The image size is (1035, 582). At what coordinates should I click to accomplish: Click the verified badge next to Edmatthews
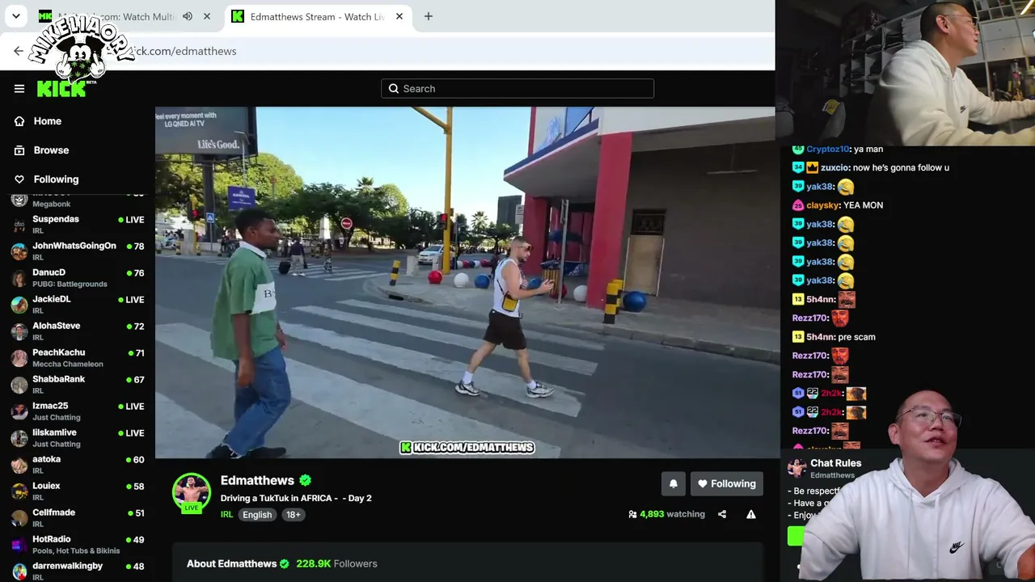[305, 480]
